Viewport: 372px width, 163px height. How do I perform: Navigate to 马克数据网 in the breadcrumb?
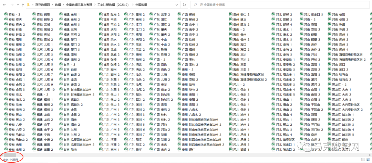pyautogui.click(x=43, y=5)
